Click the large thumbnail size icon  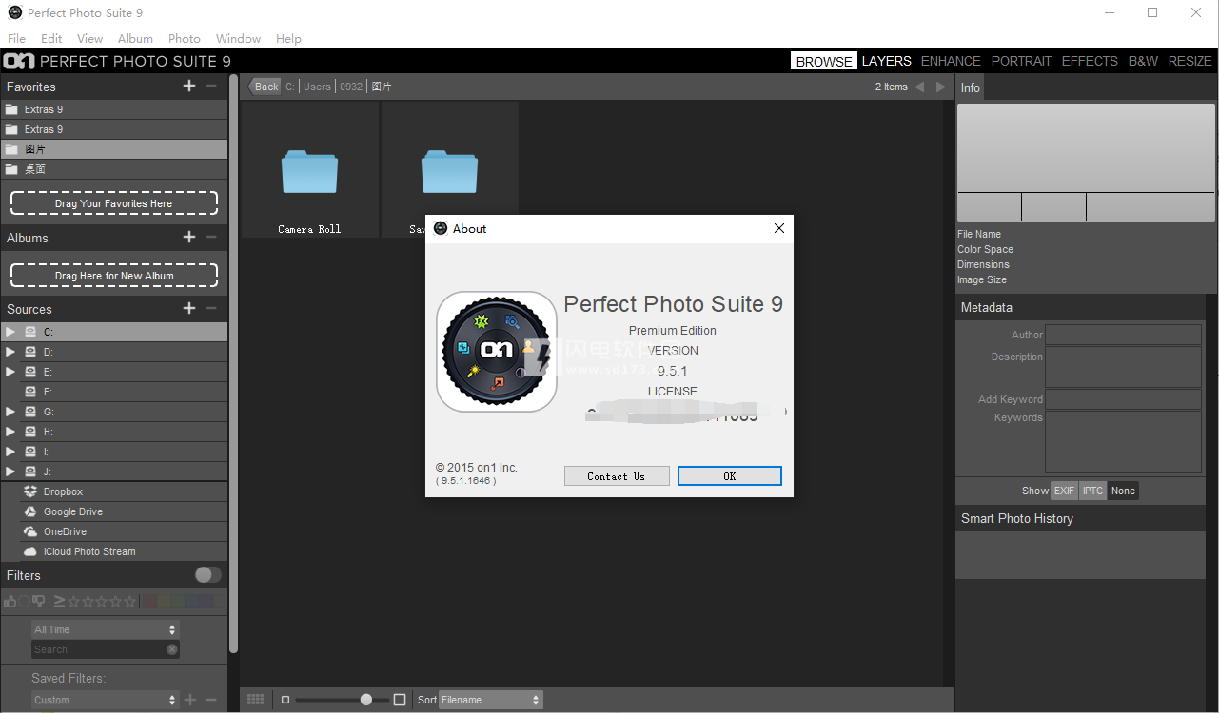point(400,700)
